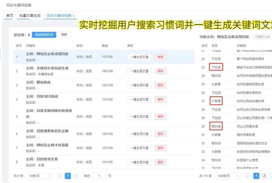Go to previous page in task list
Screen dimensions: 272x183
point(60,176)
